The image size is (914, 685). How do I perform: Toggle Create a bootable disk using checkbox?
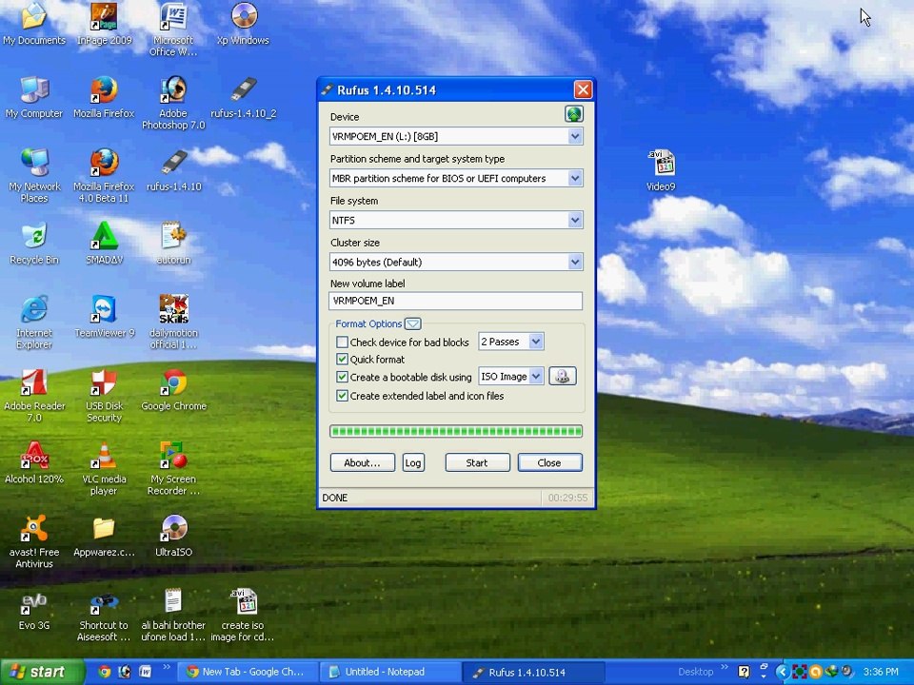pyautogui.click(x=342, y=377)
